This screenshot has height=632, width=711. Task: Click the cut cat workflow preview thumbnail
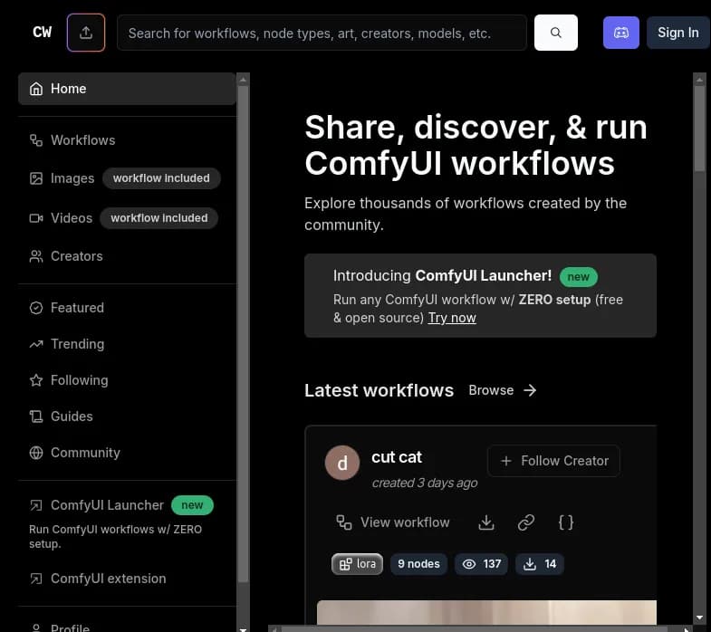click(486, 613)
